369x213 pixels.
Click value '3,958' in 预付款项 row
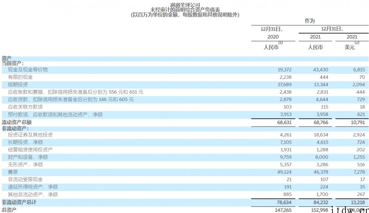click(x=322, y=115)
